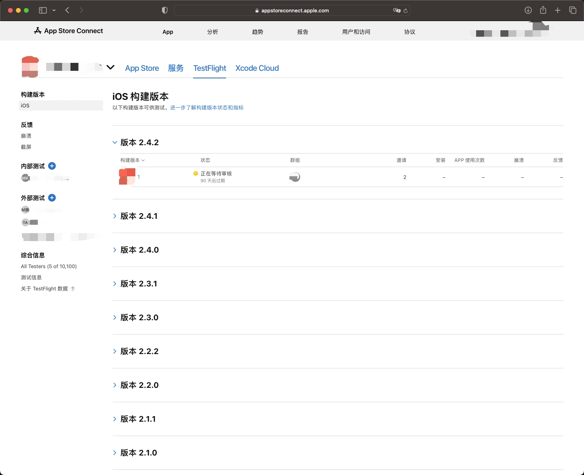
Task: Sort by the 构建版本 column header
Action: (x=133, y=160)
